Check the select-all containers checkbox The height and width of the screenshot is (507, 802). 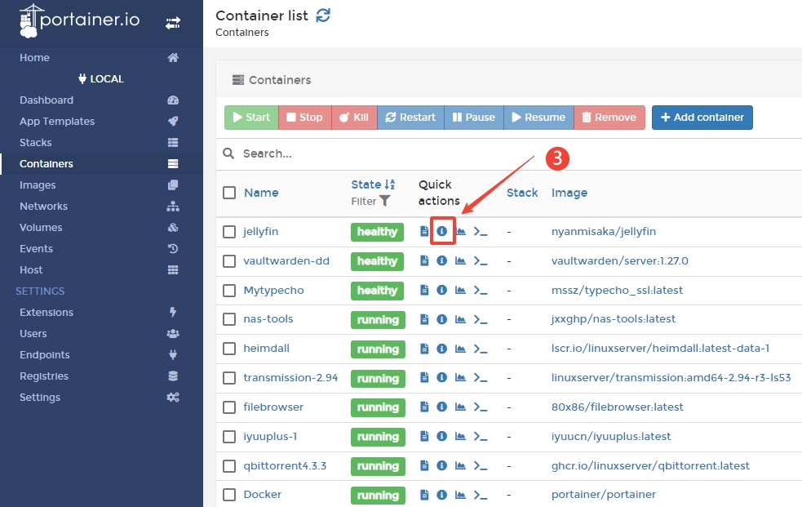[x=229, y=193]
